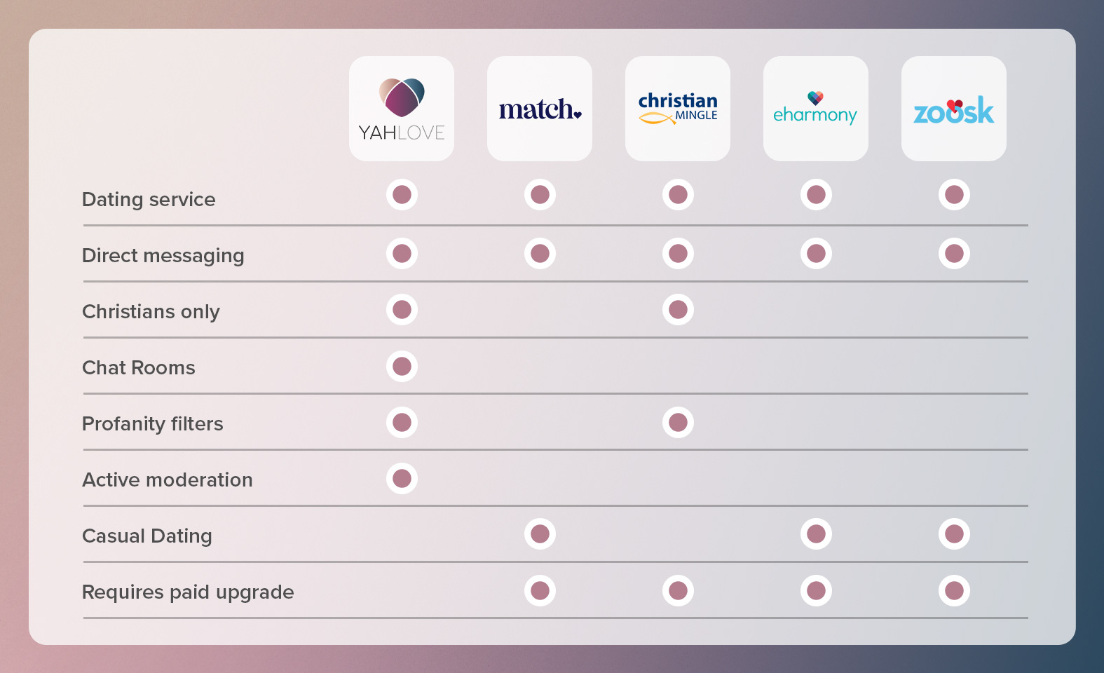Click the Dating service row label
This screenshot has width=1104, height=673.
pos(149,200)
